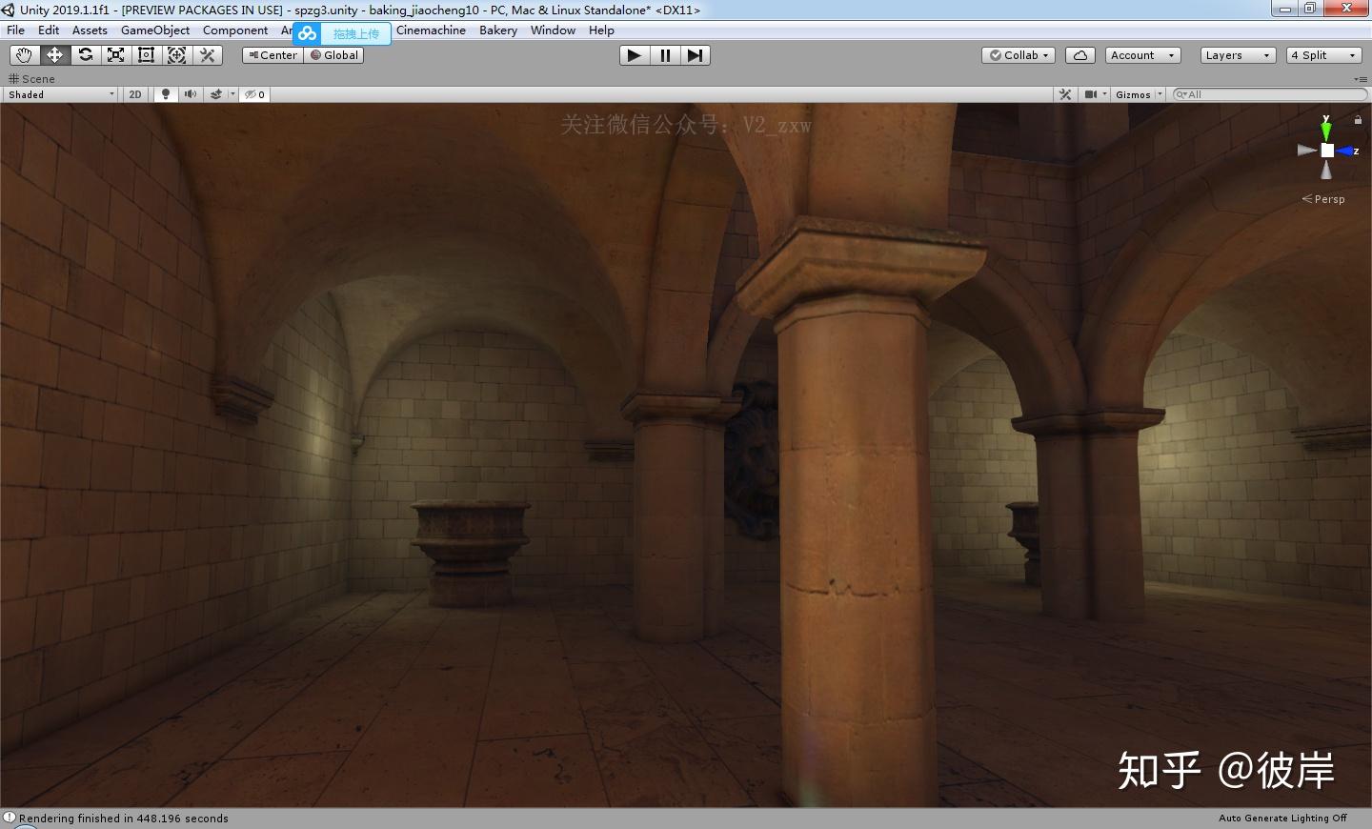This screenshot has width=1372, height=829.
Task: Open the Assets menu
Action: [x=90, y=30]
